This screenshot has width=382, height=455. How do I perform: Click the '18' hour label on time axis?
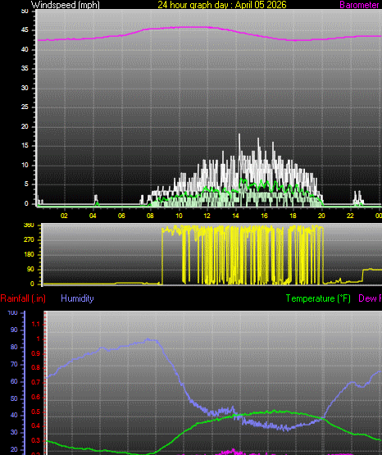click(293, 216)
